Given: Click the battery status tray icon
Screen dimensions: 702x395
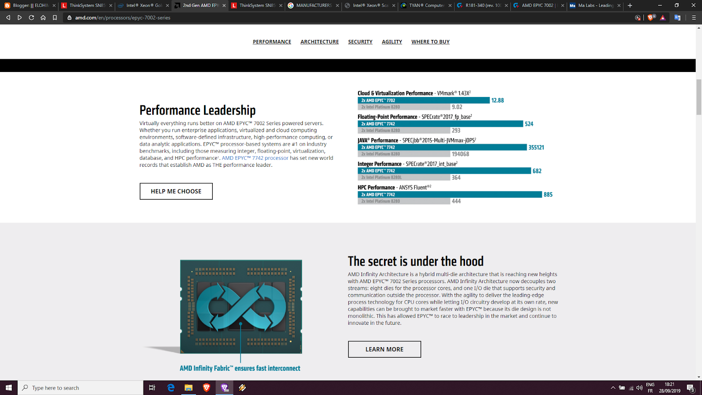Looking at the screenshot, I should pyautogui.click(x=622, y=388).
